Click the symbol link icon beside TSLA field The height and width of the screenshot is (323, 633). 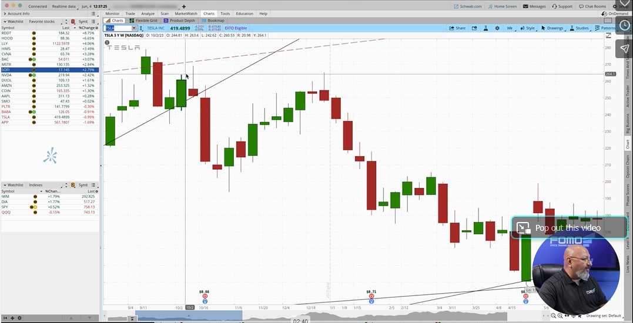point(141,28)
